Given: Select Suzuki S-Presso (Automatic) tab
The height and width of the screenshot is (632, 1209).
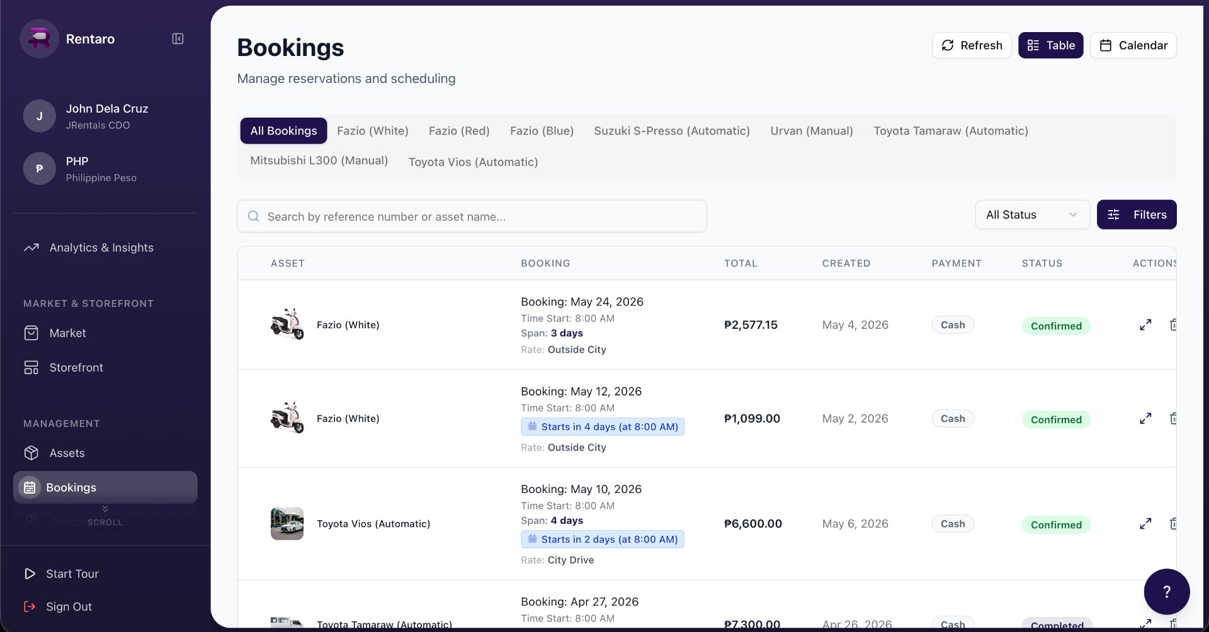Looking at the screenshot, I should coord(672,131).
